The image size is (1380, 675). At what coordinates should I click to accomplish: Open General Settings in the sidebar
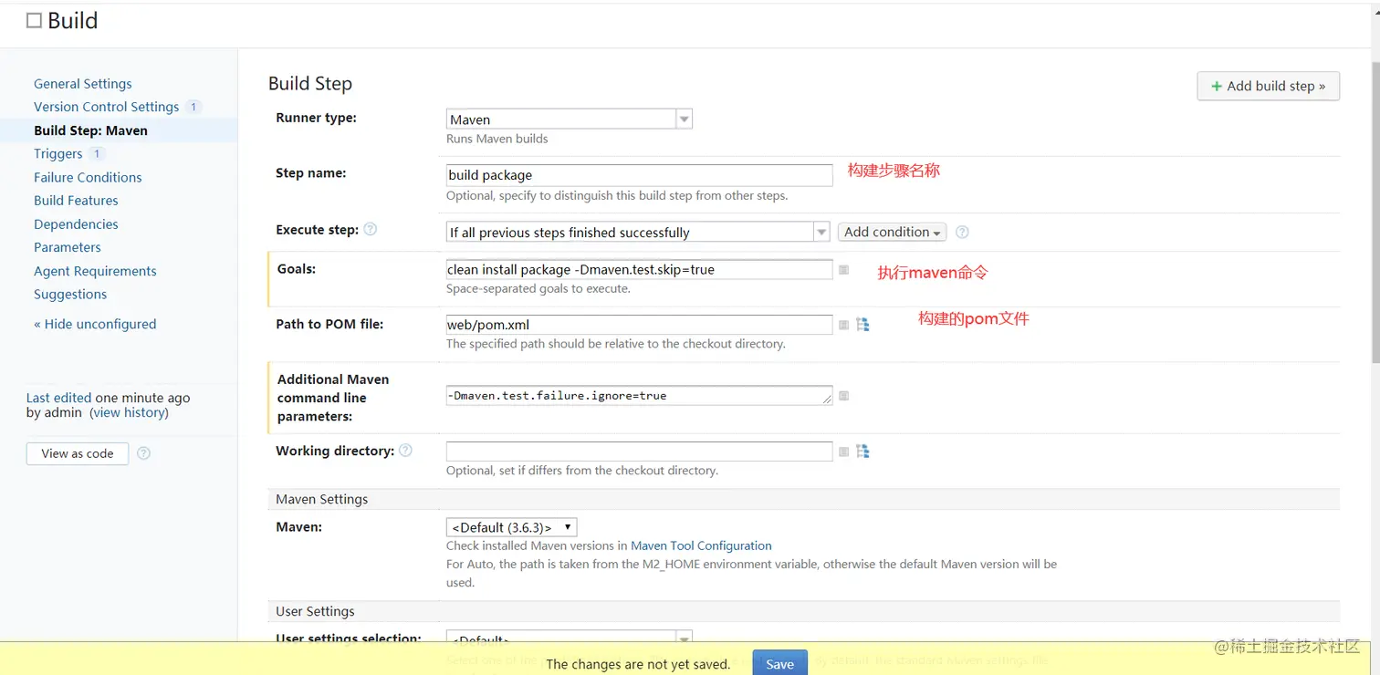[83, 84]
